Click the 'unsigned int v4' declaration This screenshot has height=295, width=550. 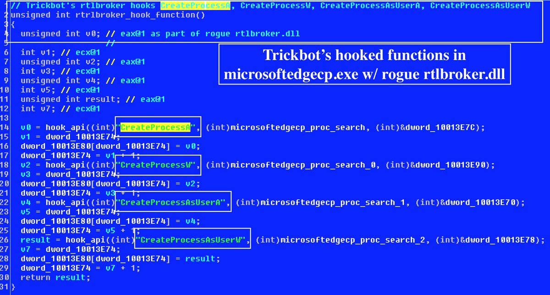(x=60, y=81)
